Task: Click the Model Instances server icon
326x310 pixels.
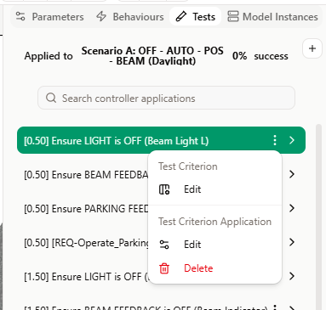Action: point(233,16)
